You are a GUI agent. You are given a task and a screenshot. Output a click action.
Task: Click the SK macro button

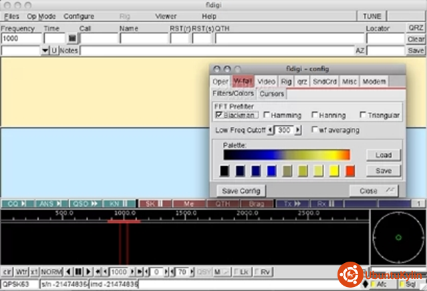point(154,203)
